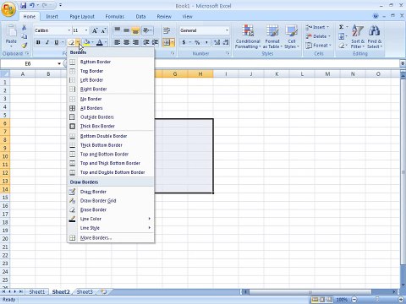Toggle Underline formatting

tap(57, 42)
